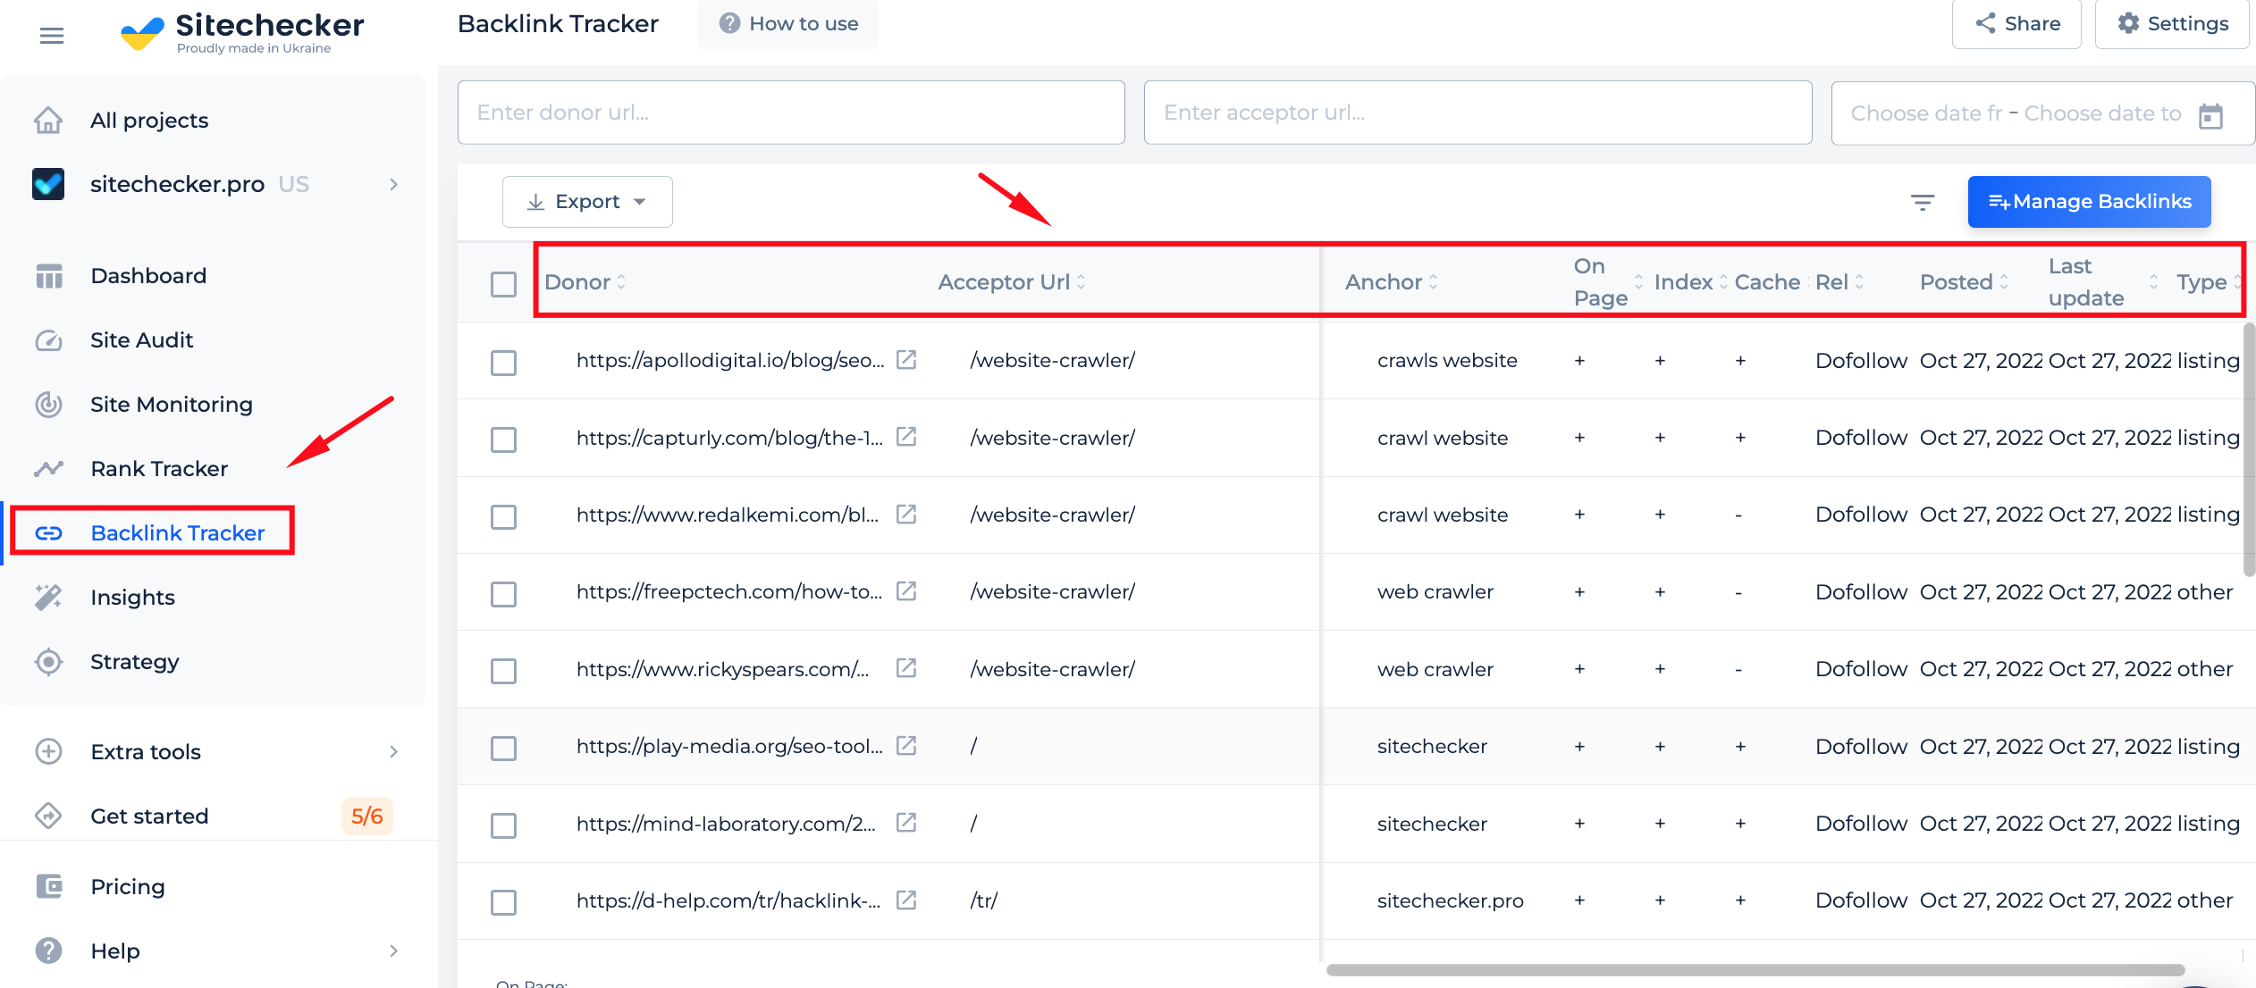Open the table filter icon
The height and width of the screenshot is (988, 2256).
(1923, 202)
